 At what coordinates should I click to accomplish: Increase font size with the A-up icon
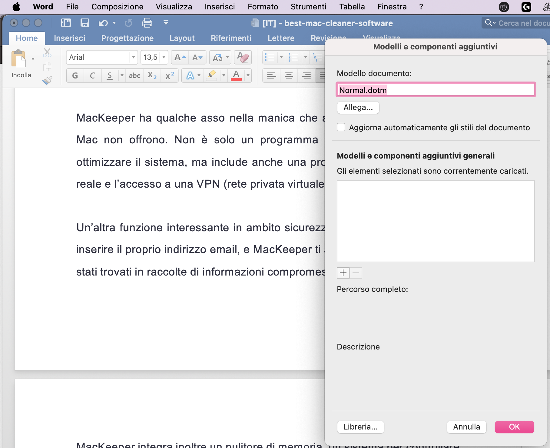[180, 57]
